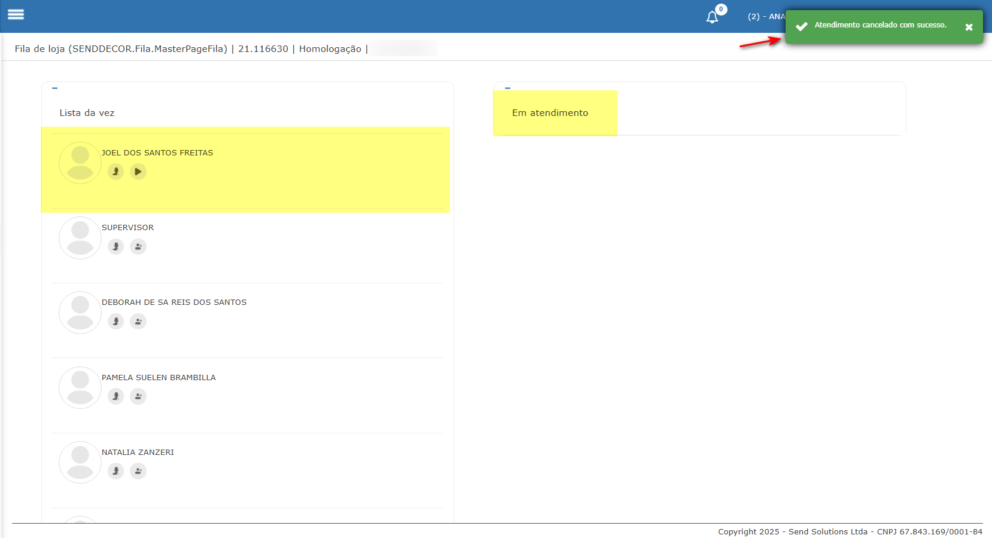Click the boot icon for Supervisor
Image resolution: width=992 pixels, height=538 pixels.
click(x=115, y=246)
